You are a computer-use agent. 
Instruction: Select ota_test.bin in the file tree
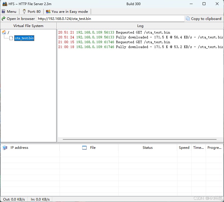tap(24, 38)
